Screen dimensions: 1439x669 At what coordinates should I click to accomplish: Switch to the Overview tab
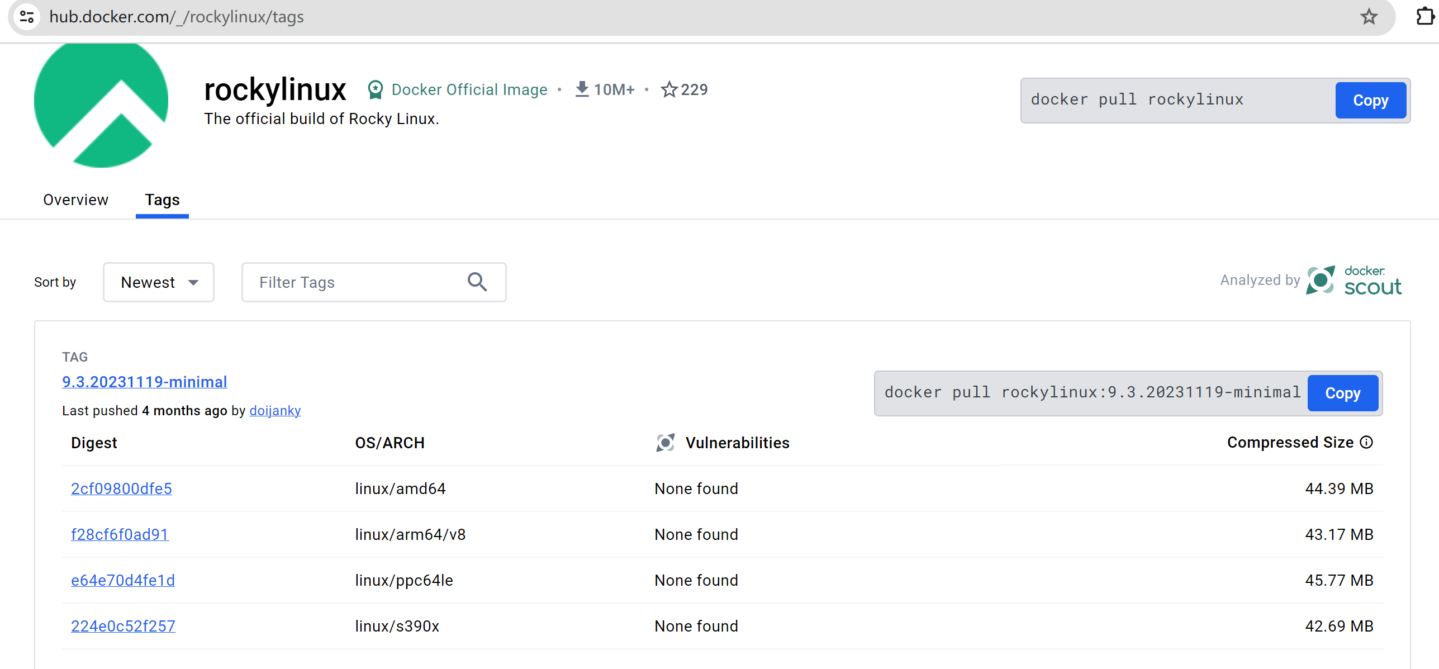(x=75, y=200)
